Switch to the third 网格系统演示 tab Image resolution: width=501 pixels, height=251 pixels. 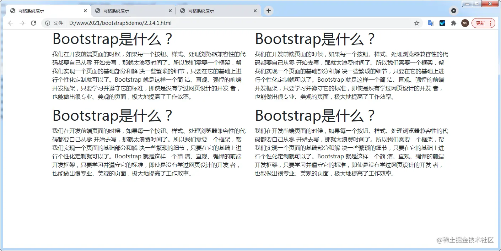[x=218, y=11]
